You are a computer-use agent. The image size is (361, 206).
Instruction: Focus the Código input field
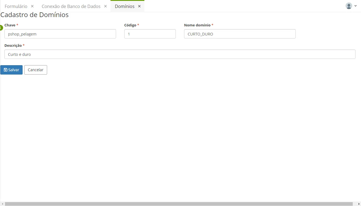tap(150, 34)
